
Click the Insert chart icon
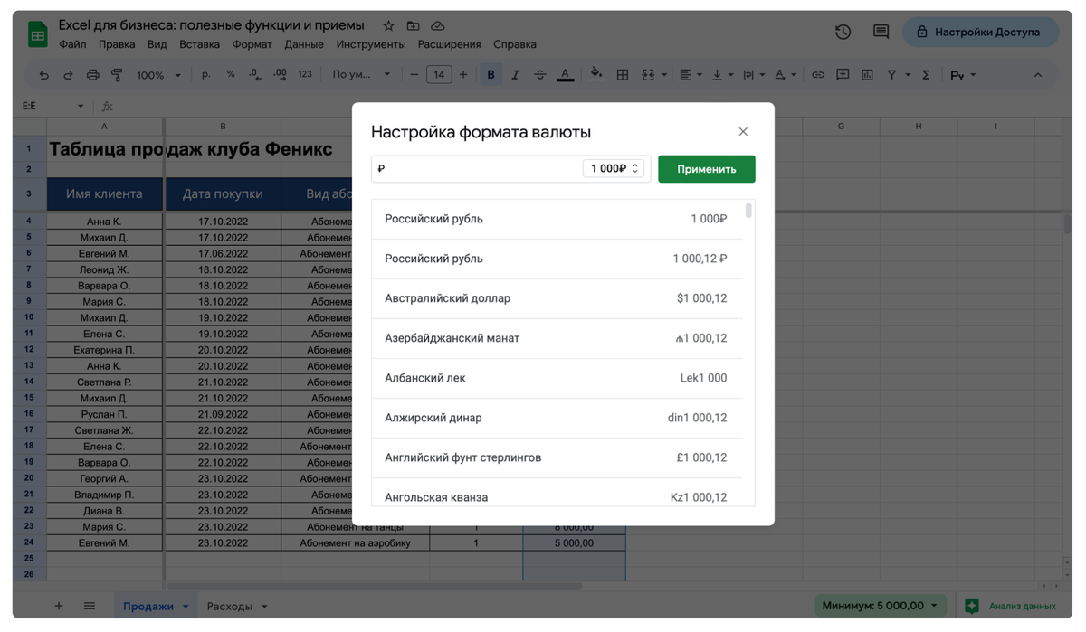pos(867,75)
